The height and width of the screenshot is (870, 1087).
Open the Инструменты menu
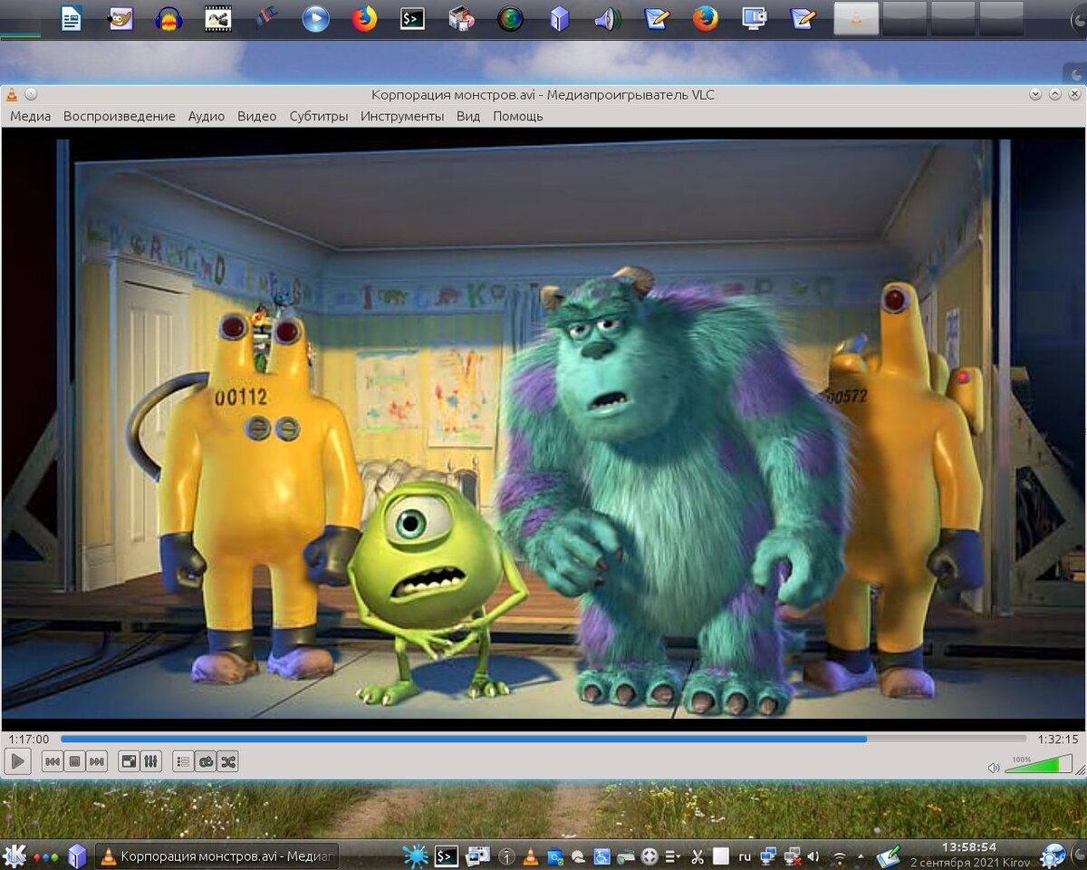point(402,116)
